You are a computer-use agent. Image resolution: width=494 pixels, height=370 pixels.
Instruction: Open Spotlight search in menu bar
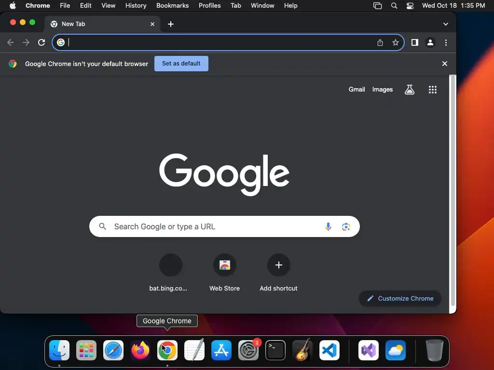point(394,6)
